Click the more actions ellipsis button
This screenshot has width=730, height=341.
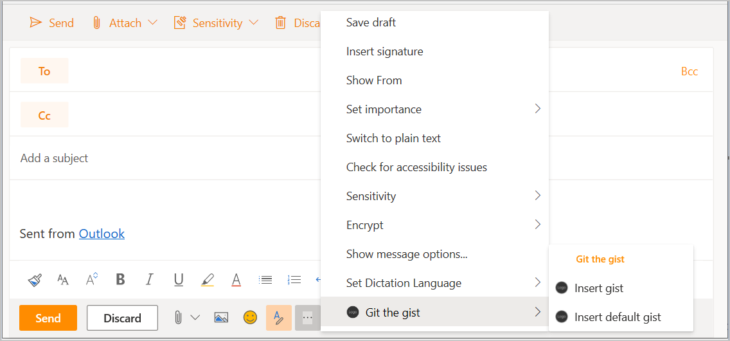(307, 318)
